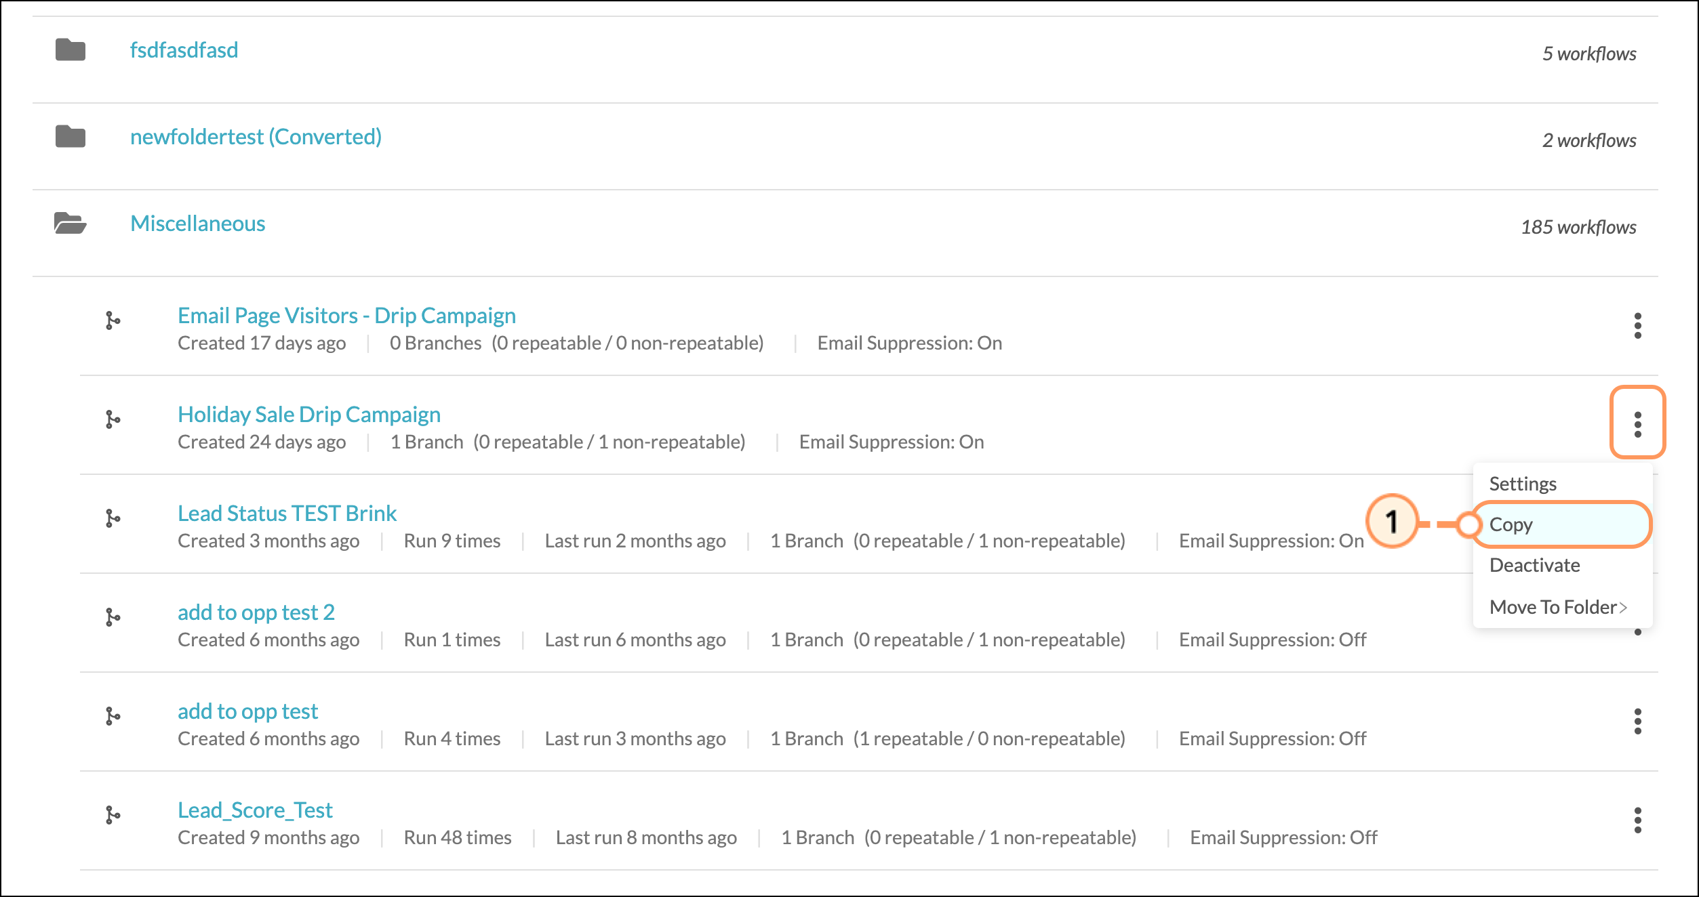Click 'Run 48 times' text
Image resolution: width=1699 pixels, height=897 pixels.
(458, 838)
